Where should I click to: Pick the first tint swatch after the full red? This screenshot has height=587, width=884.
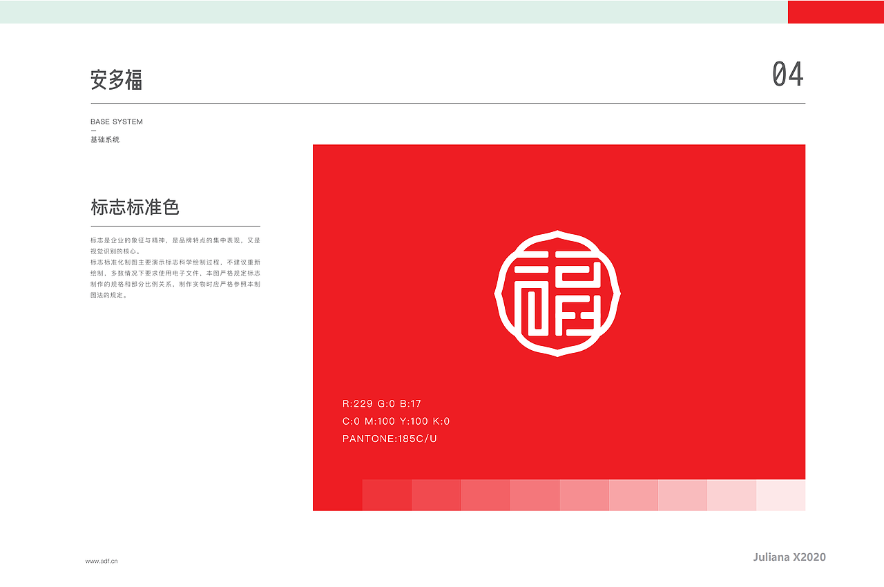[387, 495]
